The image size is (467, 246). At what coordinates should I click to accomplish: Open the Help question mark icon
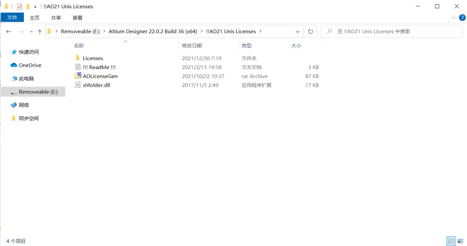coord(462,18)
